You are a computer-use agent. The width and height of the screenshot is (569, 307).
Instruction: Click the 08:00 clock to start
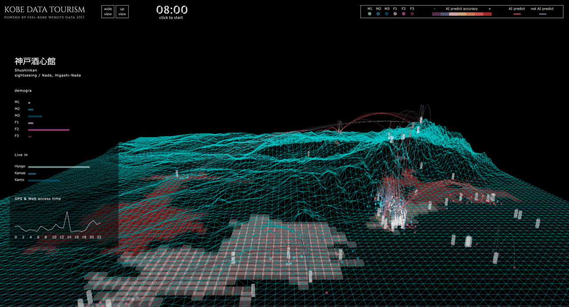(171, 10)
